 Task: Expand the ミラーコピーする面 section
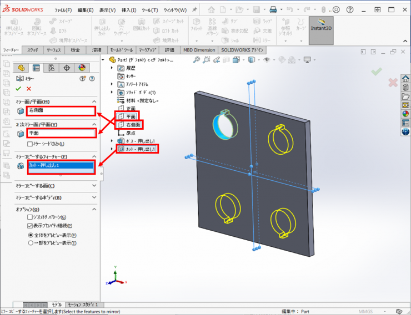(94, 186)
